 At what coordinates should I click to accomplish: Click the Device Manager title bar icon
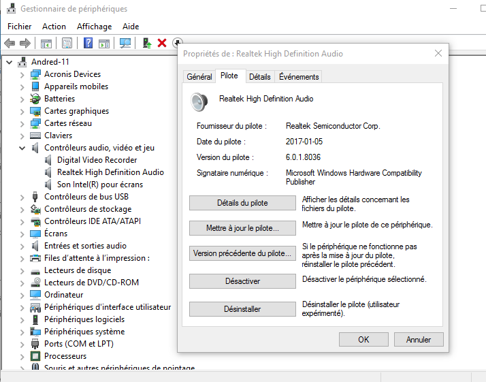tap(11, 8)
